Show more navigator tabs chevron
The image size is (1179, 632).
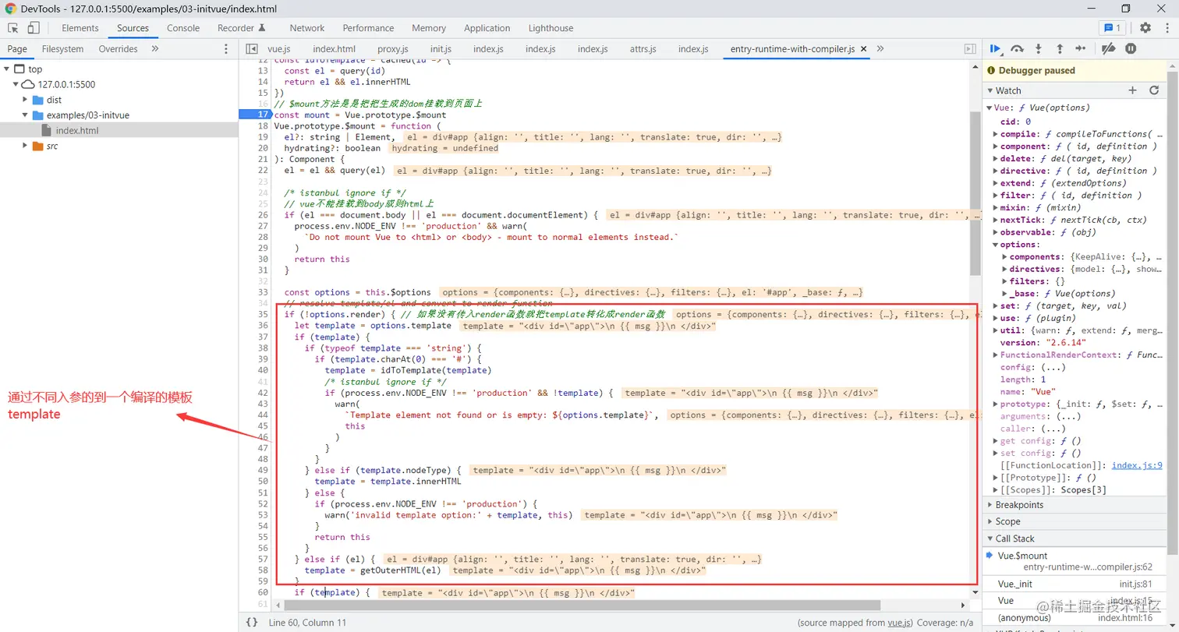pyautogui.click(x=154, y=48)
